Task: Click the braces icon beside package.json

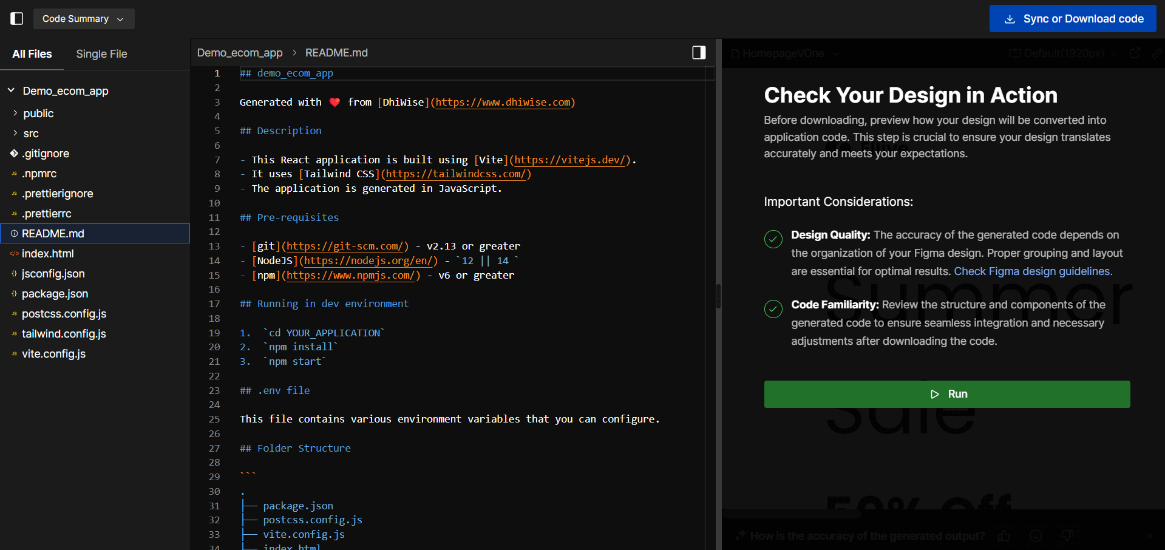Action: (x=14, y=294)
